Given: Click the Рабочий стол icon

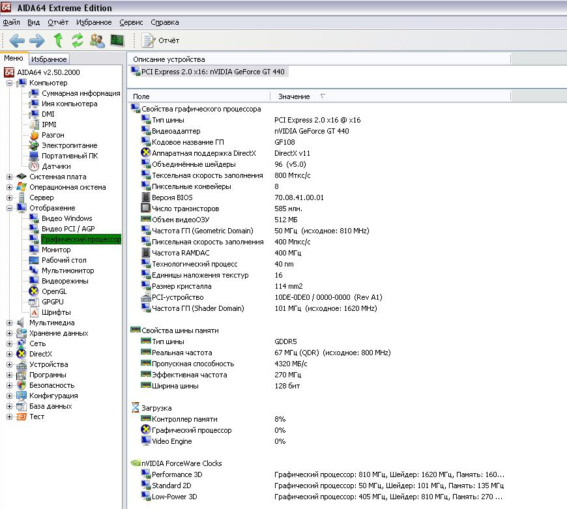Looking at the screenshot, I should pyautogui.click(x=34, y=260).
